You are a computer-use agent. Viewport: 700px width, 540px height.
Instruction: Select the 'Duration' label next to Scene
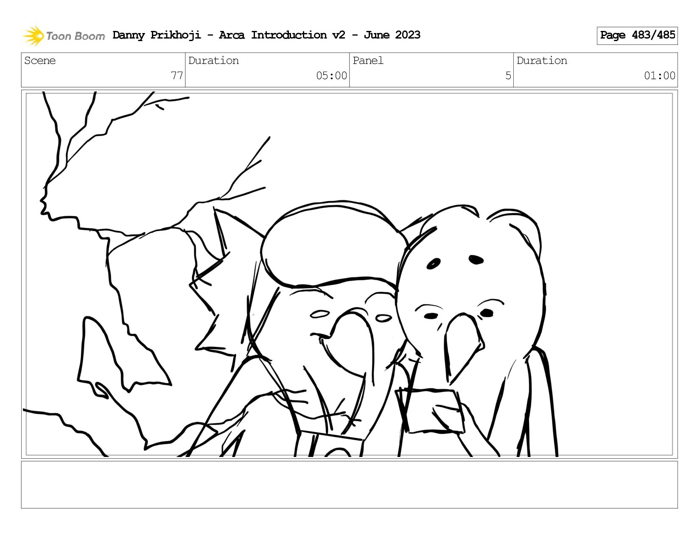[213, 61]
